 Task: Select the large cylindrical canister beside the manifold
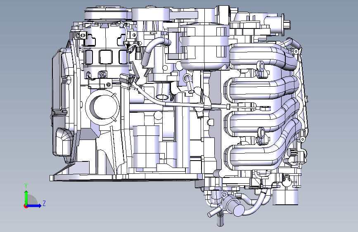[x=205, y=46]
